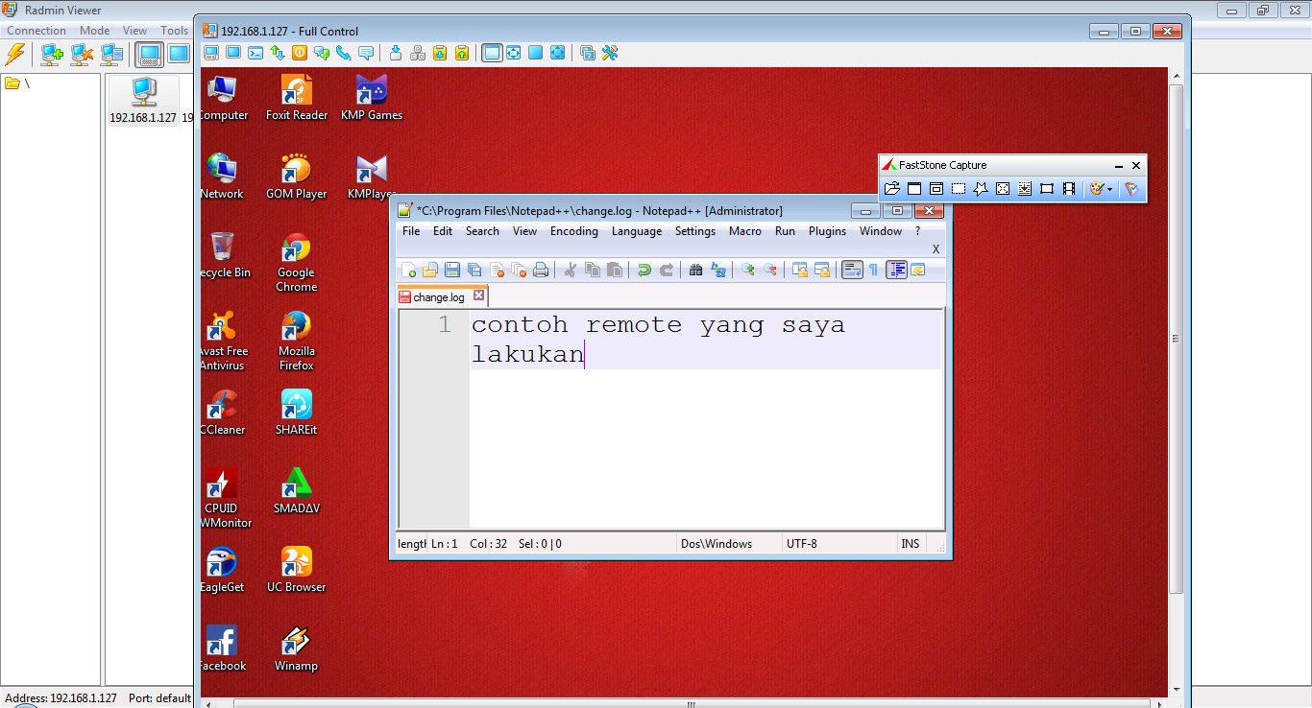Click the Save All icon in Notepad++
The width and height of the screenshot is (1312, 708).
click(x=474, y=271)
